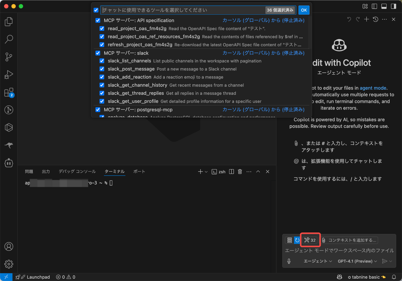Toggle read_project_oas_ref_resources_fm4s2g checkbox
This screenshot has height=281, width=402.
click(102, 36)
